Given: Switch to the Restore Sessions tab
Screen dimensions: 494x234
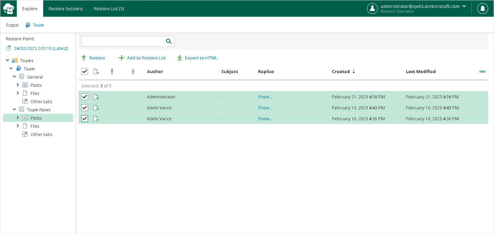Looking at the screenshot, I should [x=66, y=9].
